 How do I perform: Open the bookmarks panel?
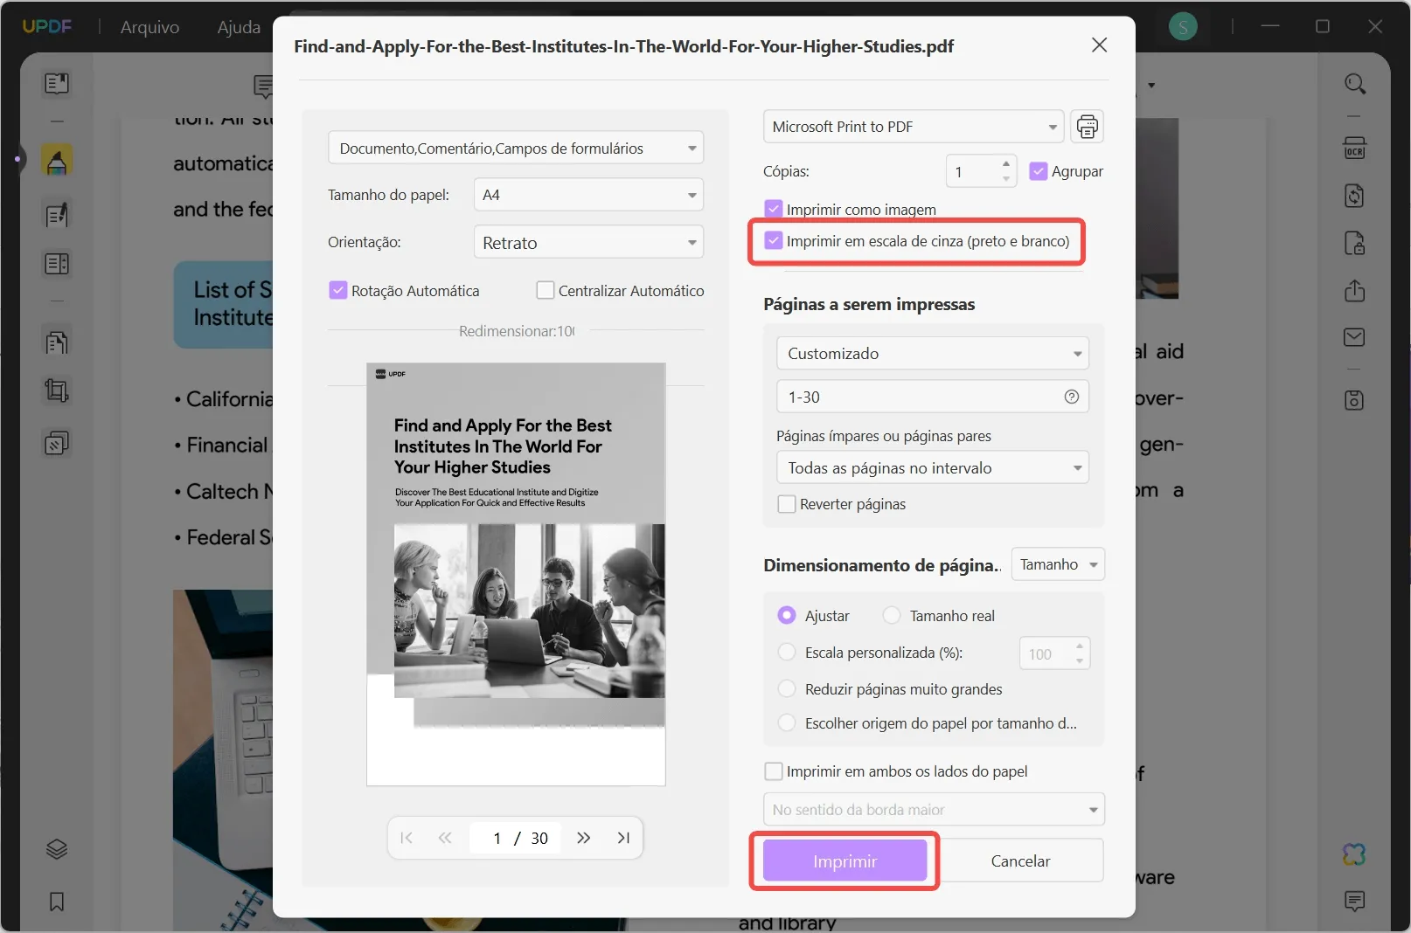click(57, 902)
